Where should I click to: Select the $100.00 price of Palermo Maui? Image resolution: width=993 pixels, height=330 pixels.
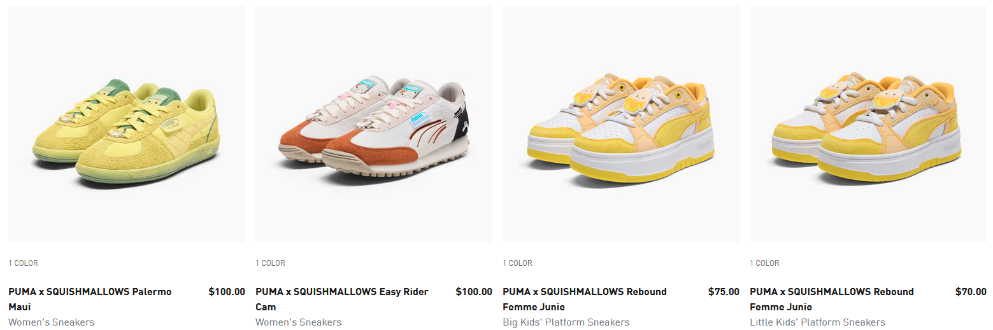tap(227, 292)
